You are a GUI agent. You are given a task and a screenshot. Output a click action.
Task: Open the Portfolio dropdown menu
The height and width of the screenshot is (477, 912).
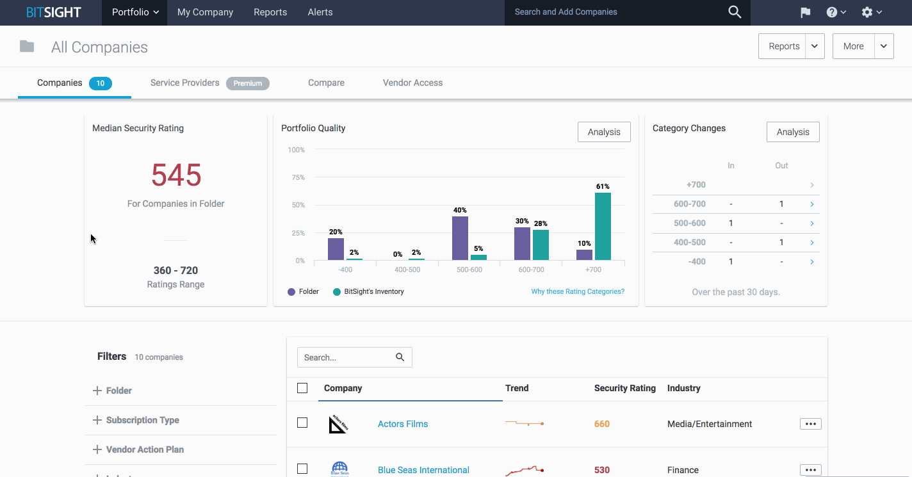coord(135,12)
